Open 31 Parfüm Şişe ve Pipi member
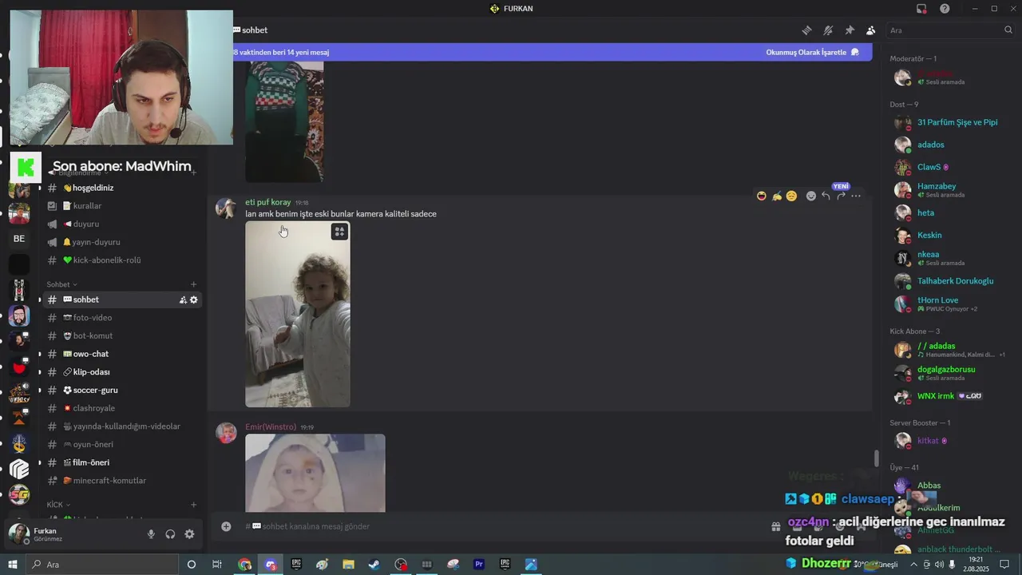1022x575 pixels. 950,123
